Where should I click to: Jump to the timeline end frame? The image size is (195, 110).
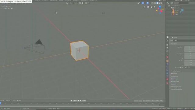click(x=85, y=101)
